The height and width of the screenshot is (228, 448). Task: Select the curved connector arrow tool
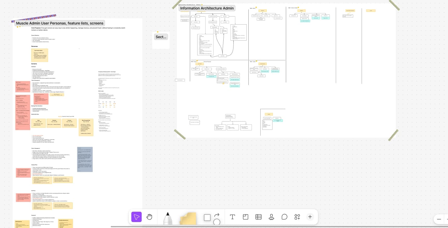pos(217,215)
